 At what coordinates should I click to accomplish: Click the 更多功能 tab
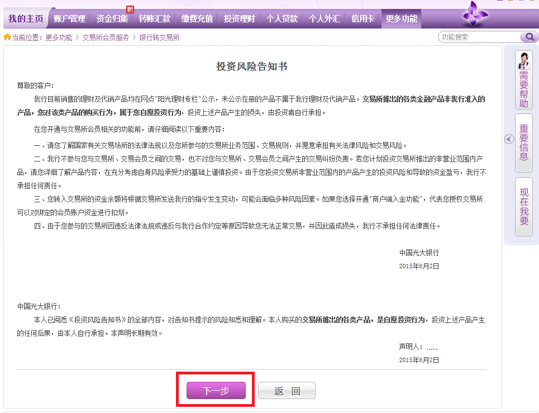[402, 19]
